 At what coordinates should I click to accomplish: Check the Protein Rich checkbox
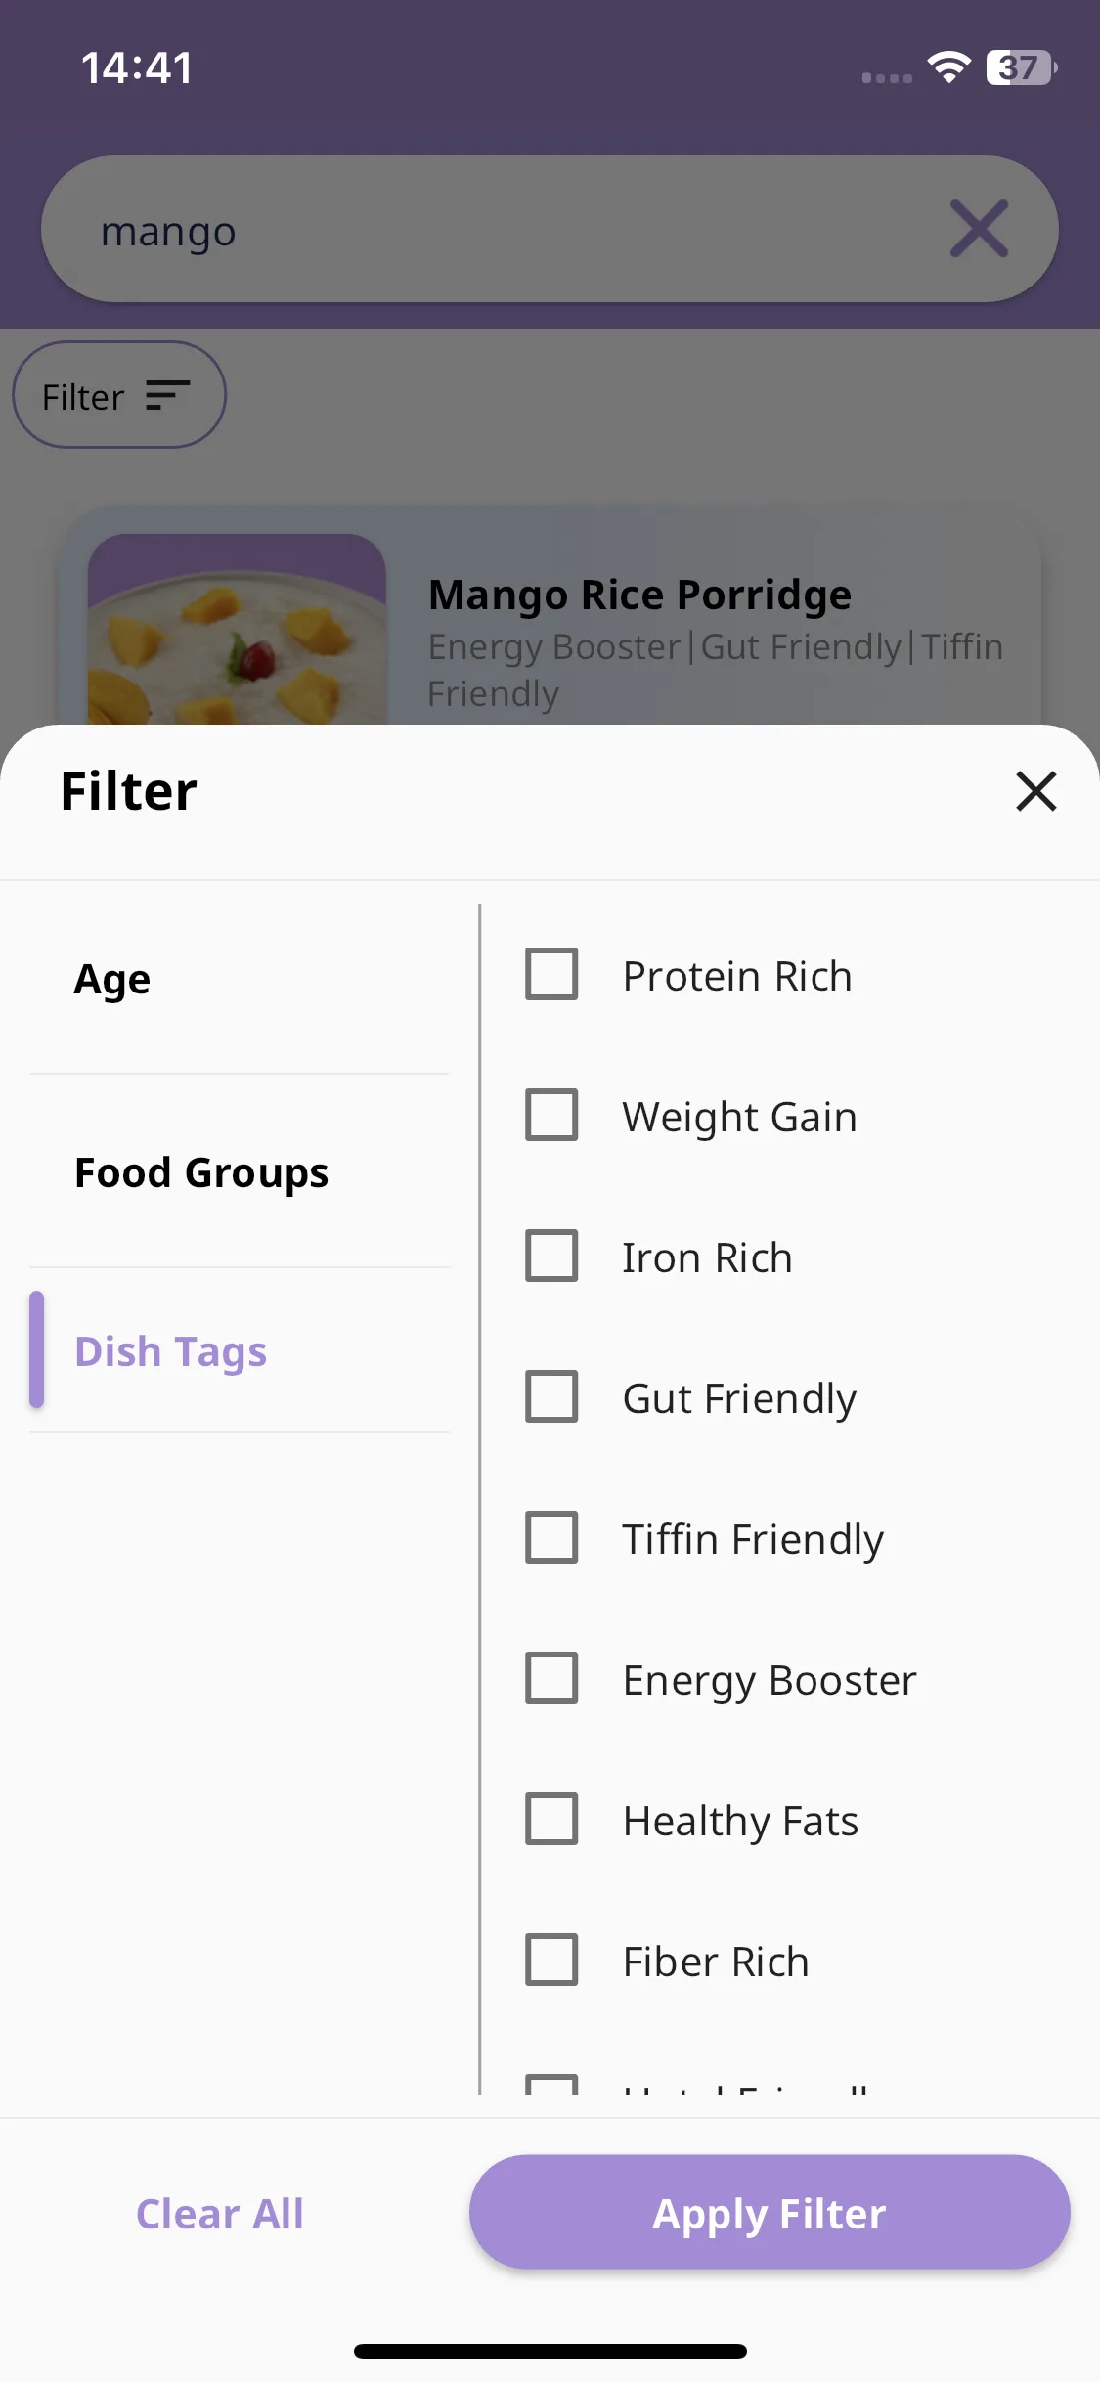(x=551, y=974)
